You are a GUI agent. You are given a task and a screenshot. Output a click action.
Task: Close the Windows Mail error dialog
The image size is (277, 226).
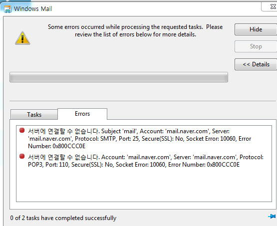pos(272,6)
